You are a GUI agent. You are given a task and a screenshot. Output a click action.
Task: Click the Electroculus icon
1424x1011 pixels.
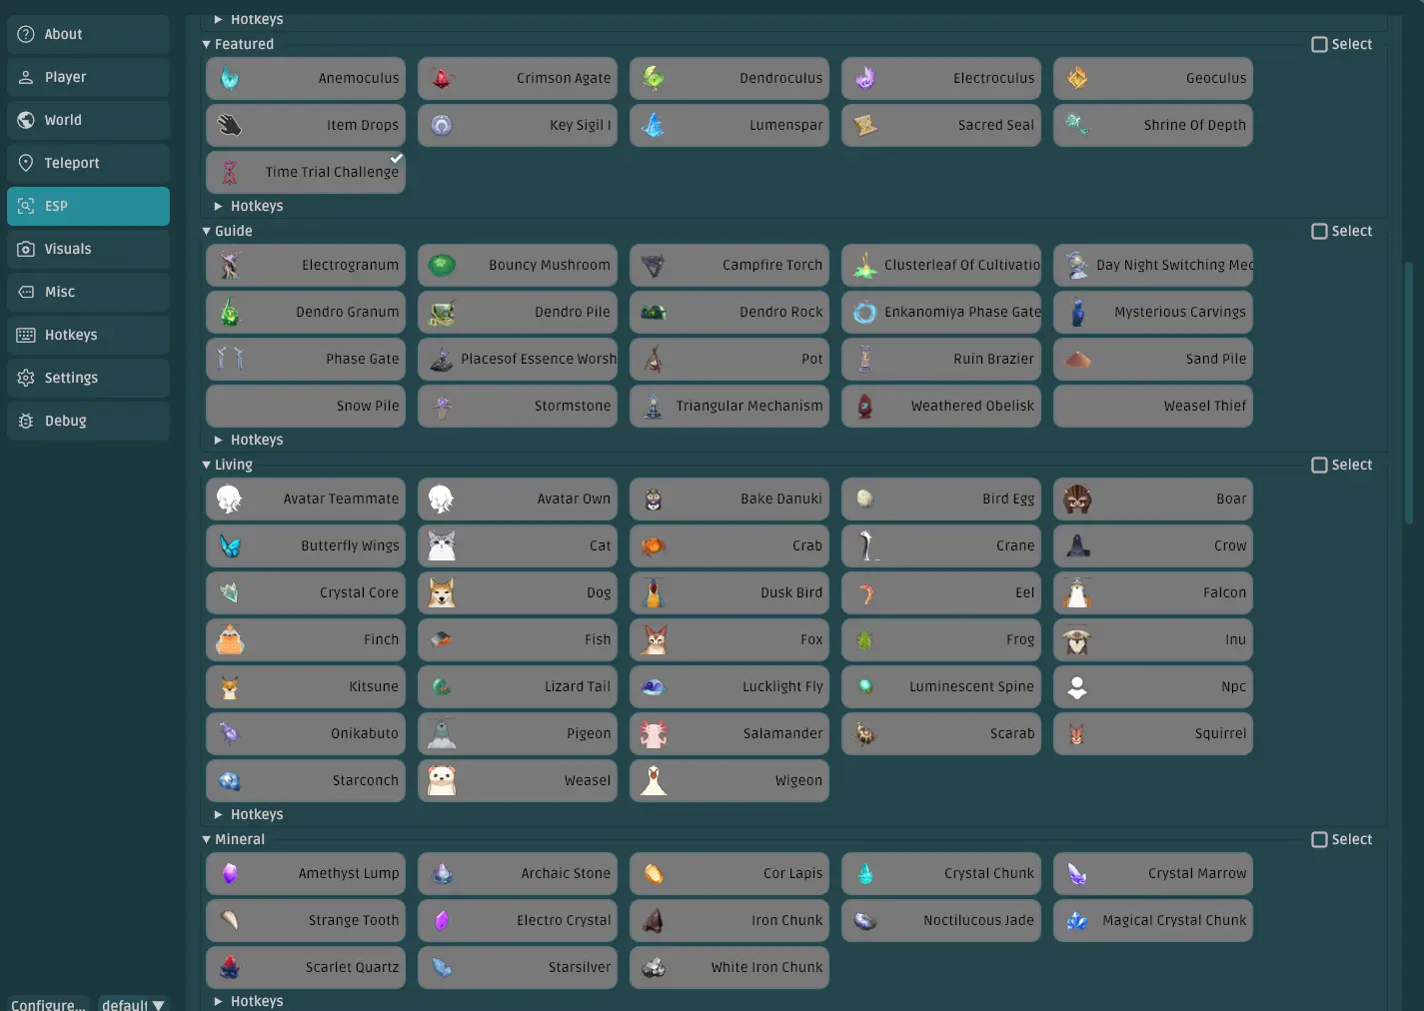click(865, 78)
